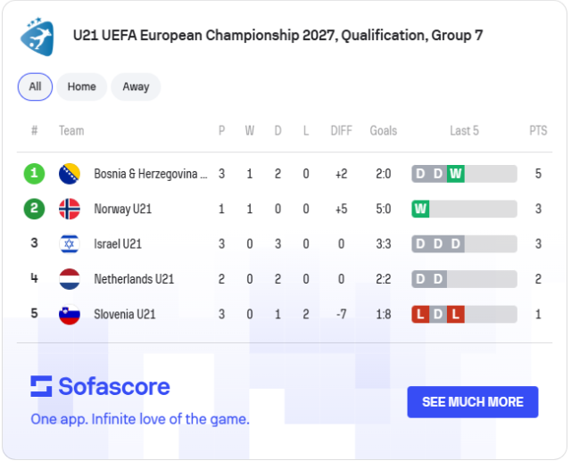Screen dimensions: 571x461
Task: Click the Slovenia U21 flag icon
Action: tap(70, 315)
